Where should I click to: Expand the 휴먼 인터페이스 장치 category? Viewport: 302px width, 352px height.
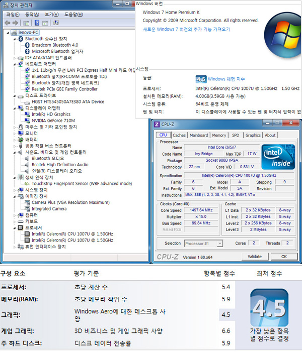pyautogui.click(x=15, y=247)
